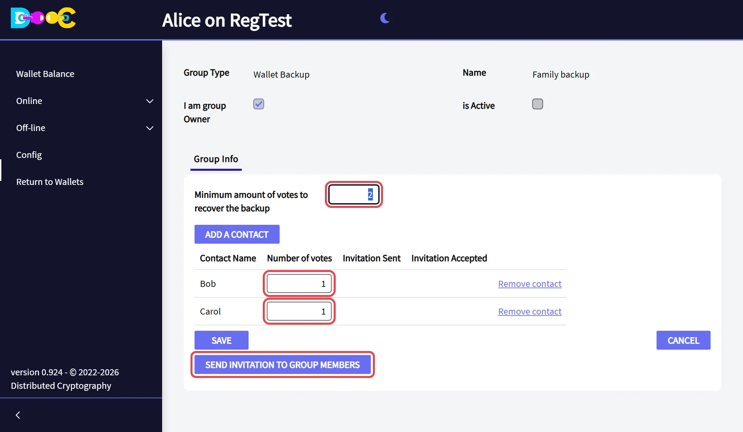Click the Wallet Backup group type value
The width and height of the screenshot is (743, 432).
tap(281, 75)
